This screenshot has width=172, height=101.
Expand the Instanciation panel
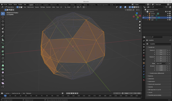click(x=159, y=81)
